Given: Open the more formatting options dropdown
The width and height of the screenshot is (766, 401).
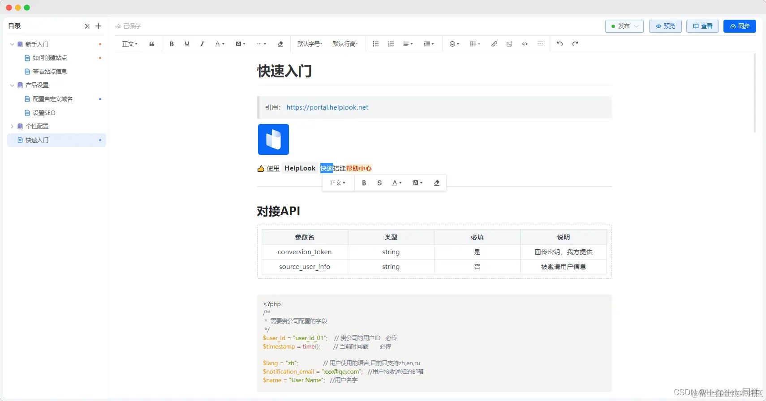Looking at the screenshot, I should click(262, 44).
